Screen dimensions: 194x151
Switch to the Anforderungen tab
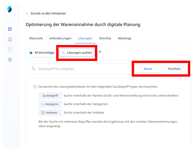coord(60,38)
